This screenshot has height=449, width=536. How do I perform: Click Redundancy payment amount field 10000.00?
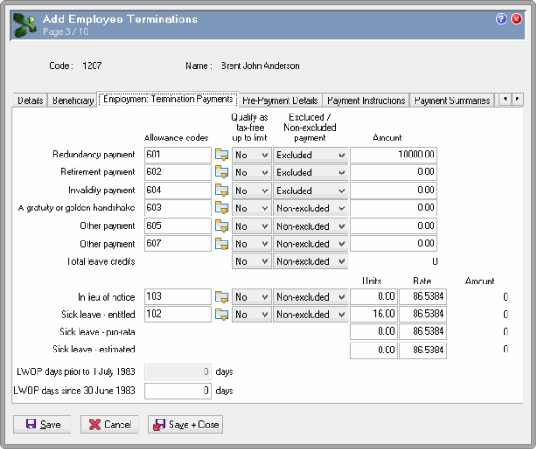coord(393,155)
